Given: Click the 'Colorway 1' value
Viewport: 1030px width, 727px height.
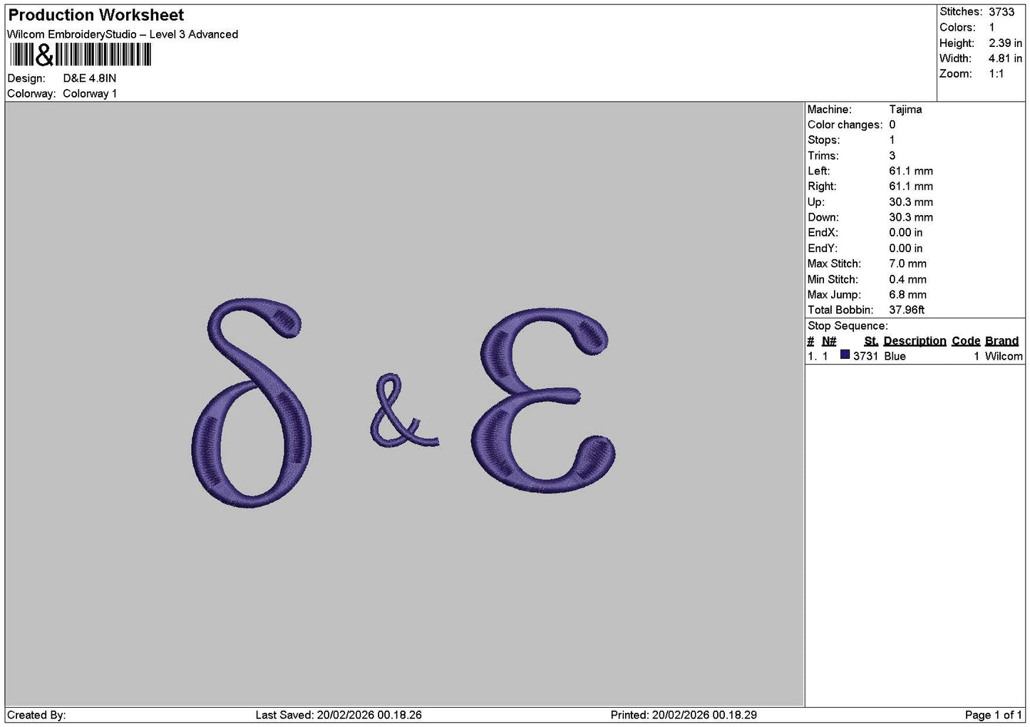Looking at the screenshot, I should tap(90, 94).
